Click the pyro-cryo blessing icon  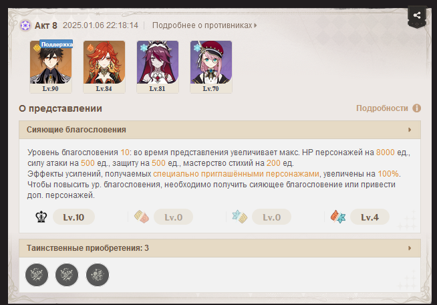338,217
